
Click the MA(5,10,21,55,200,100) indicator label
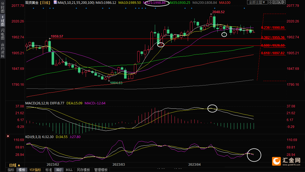(76, 2)
